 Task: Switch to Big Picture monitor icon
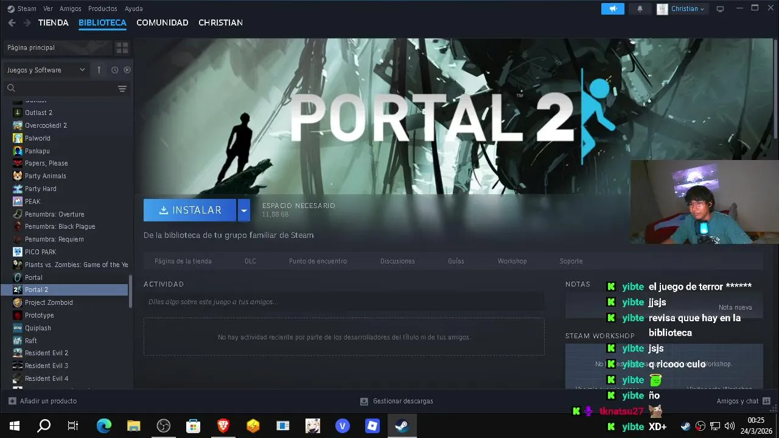pyautogui.click(x=721, y=9)
